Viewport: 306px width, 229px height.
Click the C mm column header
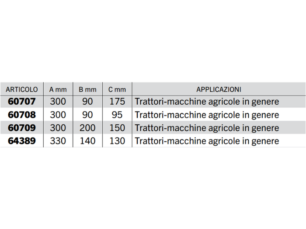pos(117,89)
